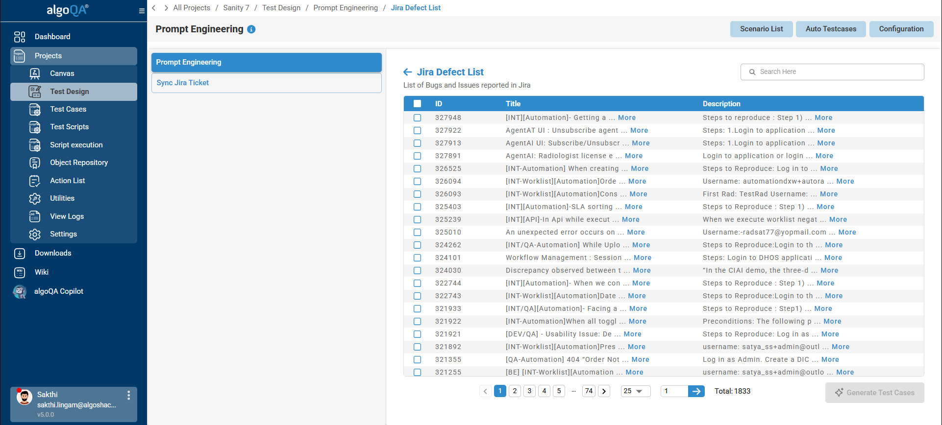Click the Action List icon
942x425 pixels.
pyautogui.click(x=35, y=181)
